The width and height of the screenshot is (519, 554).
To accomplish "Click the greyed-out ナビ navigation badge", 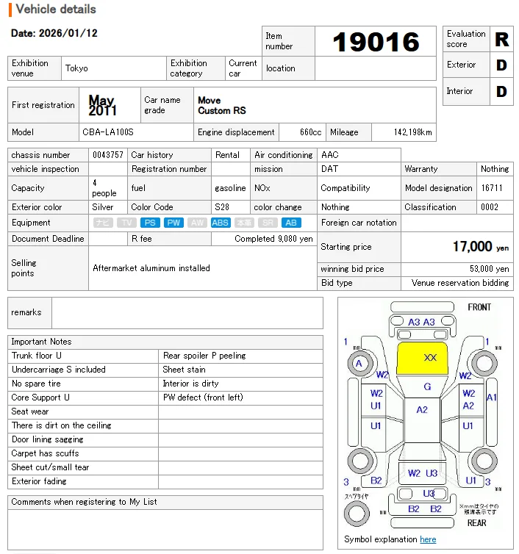I will [x=103, y=223].
